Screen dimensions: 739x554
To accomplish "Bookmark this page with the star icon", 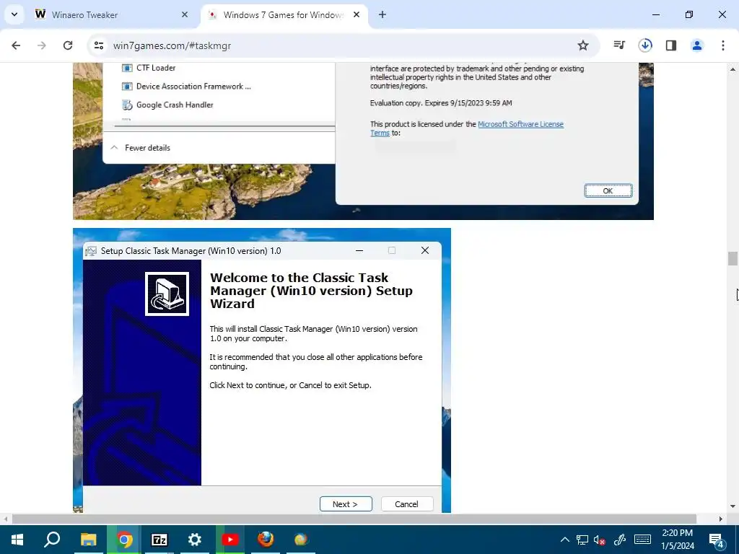I will [583, 45].
